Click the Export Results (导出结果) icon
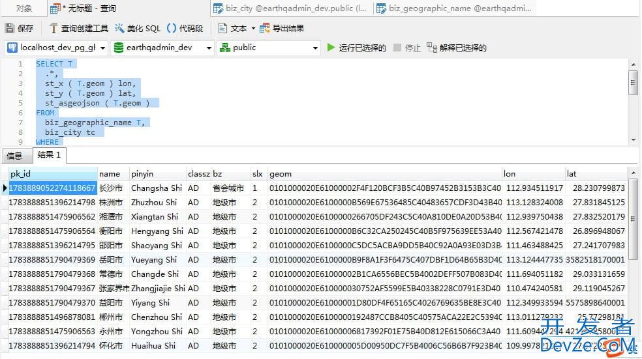This screenshot has width=642, height=359. tap(264, 29)
